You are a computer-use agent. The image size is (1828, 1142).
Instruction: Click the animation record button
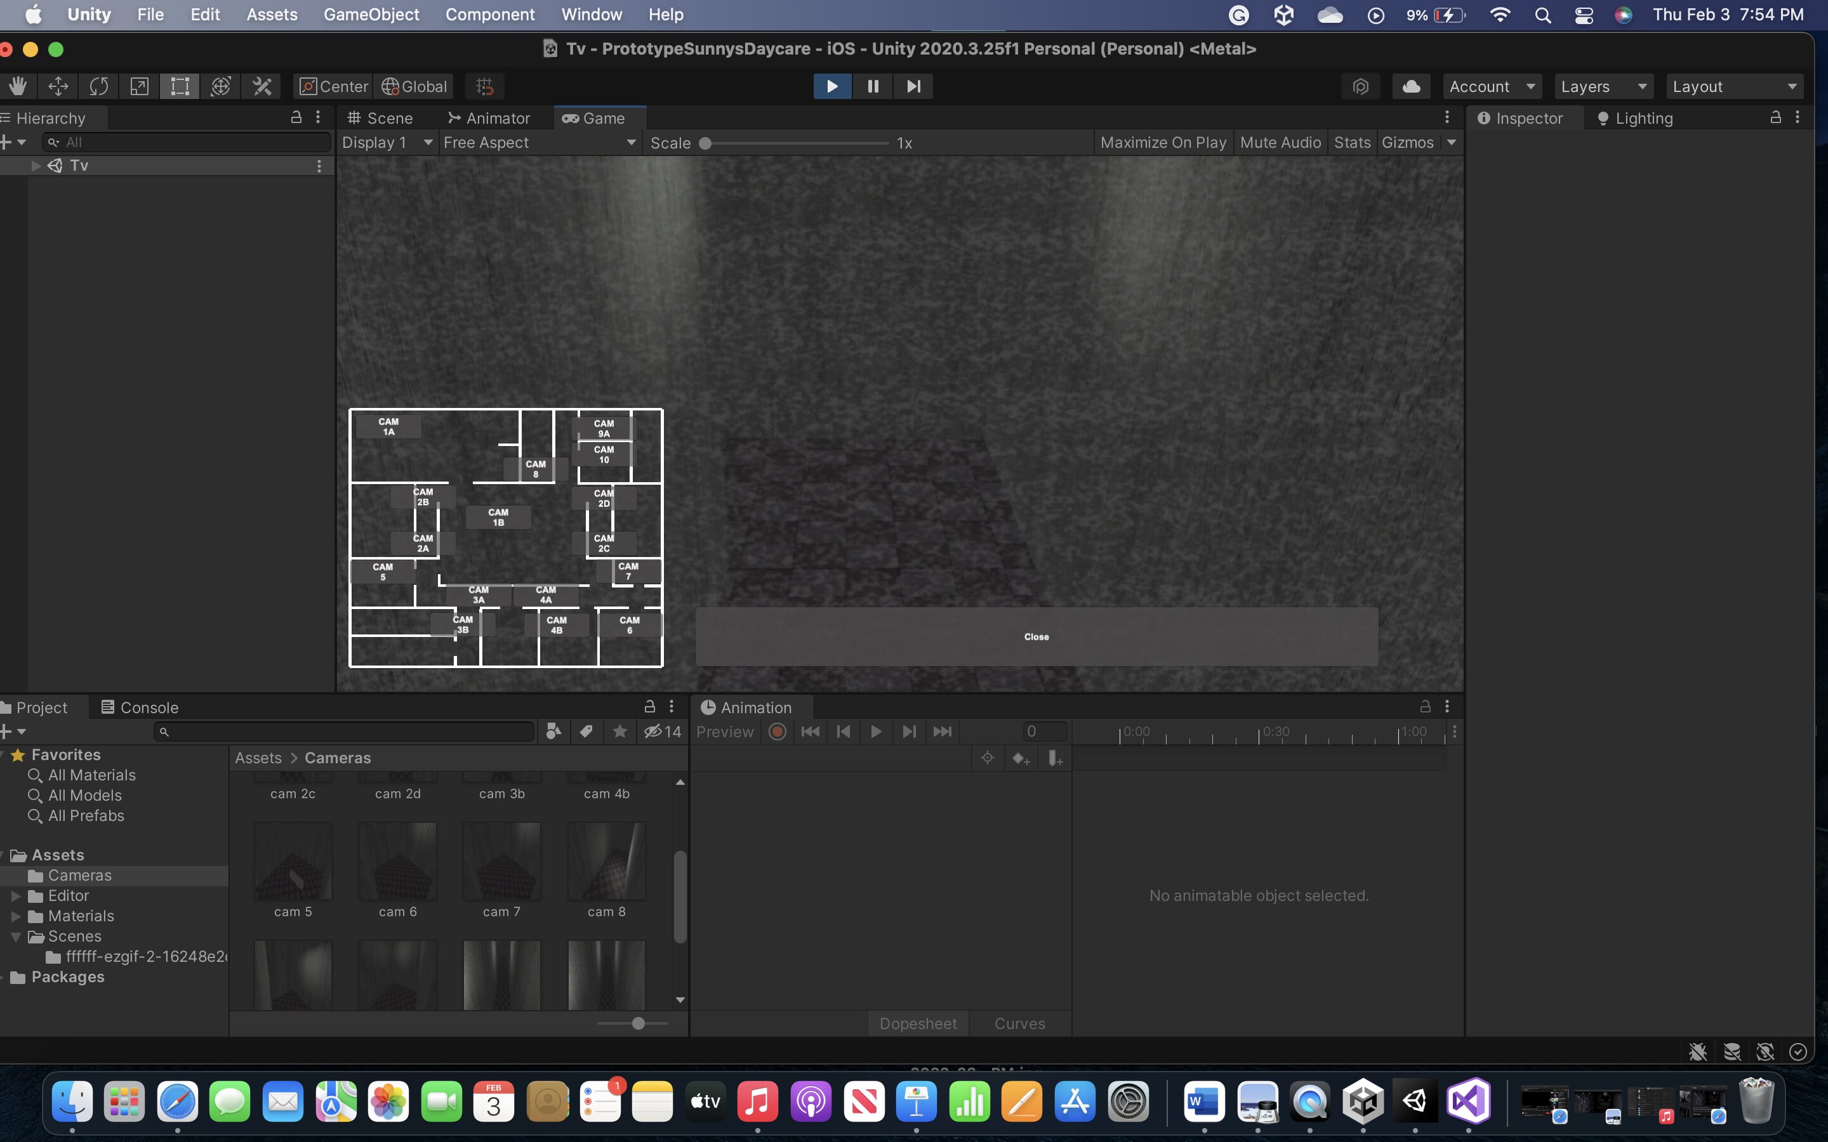pos(778,731)
